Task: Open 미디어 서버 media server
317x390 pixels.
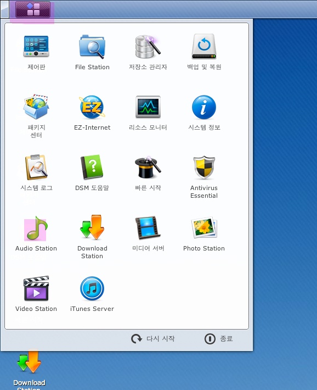Action: (x=148, y=227)
